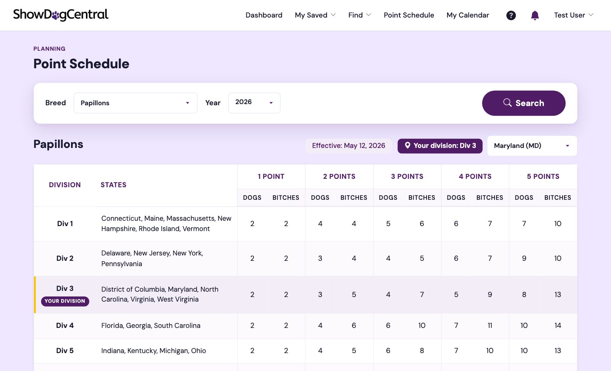Select the Div 5 row label
Image resolution: width=611 pixels, height=371 pixels.
click(65, 351)
